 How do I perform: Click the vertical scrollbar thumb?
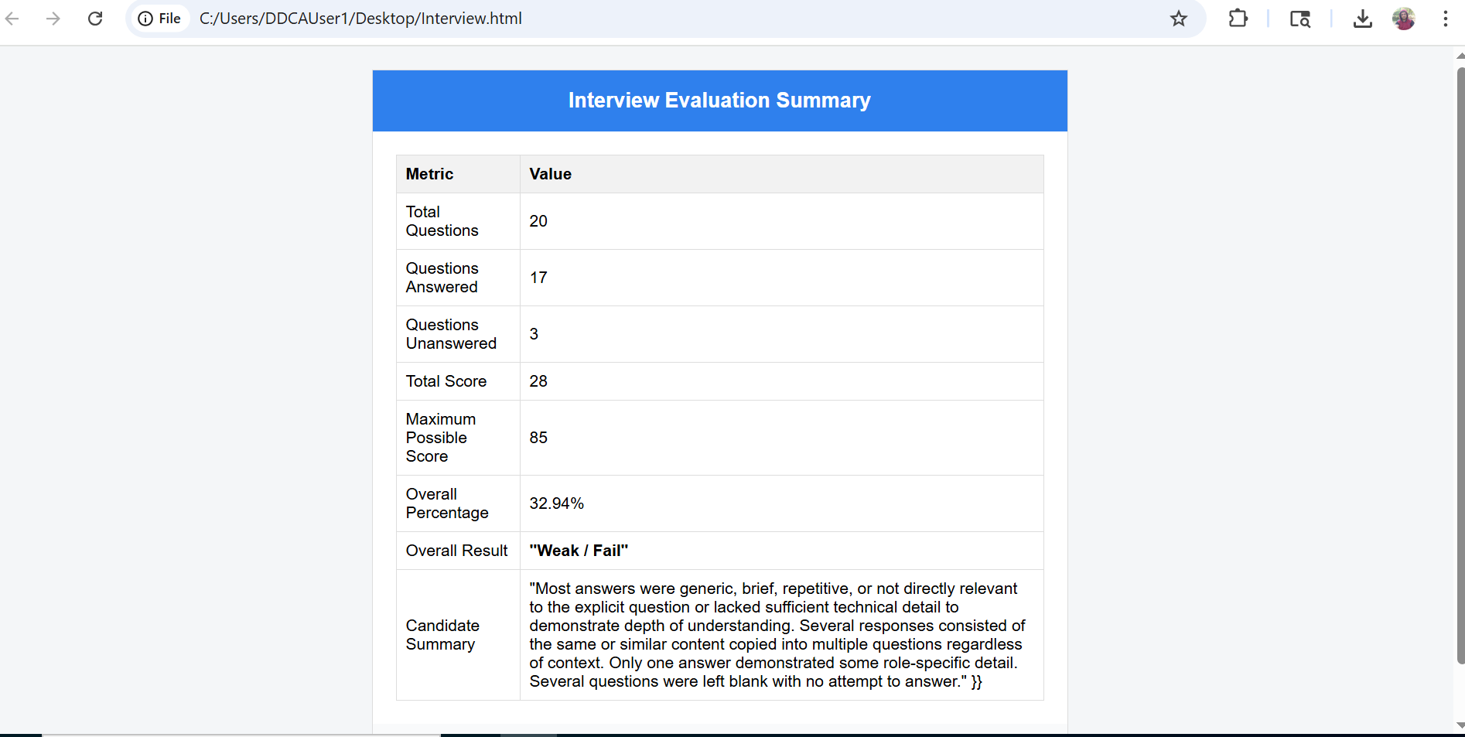pos(1460,363)
